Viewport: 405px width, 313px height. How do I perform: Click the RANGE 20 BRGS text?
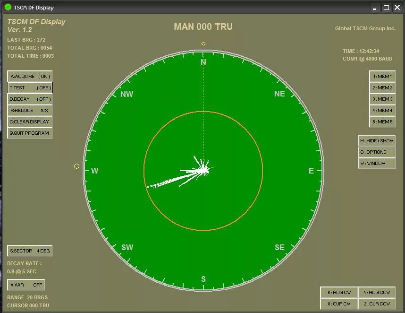pyautogui.click(x=27, y=297)
